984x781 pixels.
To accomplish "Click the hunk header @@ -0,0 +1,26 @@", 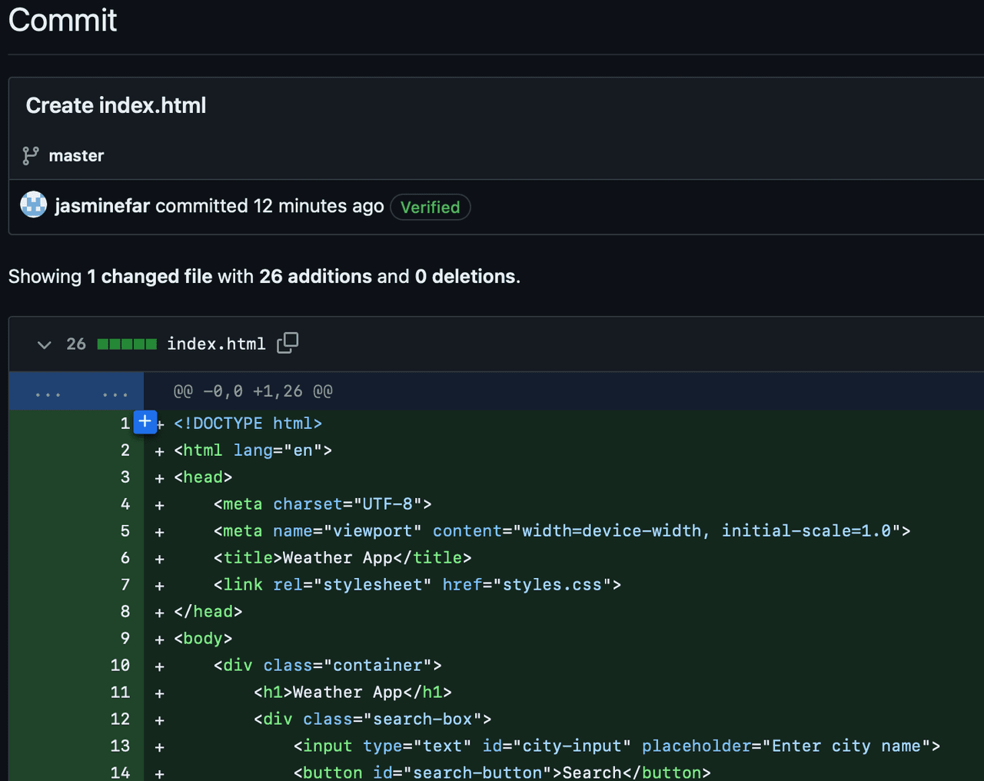I will click(253, 391).
